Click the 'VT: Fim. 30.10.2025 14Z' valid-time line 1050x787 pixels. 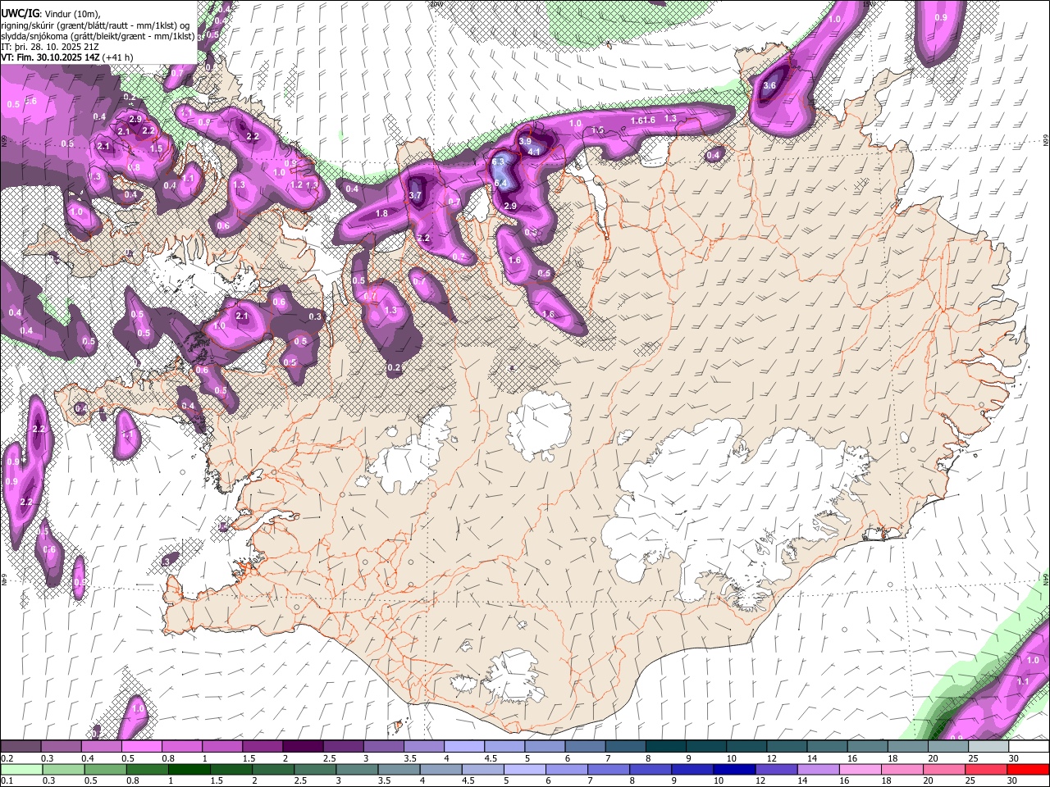click(51, 57)
